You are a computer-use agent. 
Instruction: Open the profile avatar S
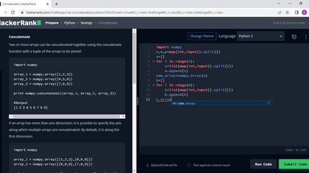tap(304, 12)
